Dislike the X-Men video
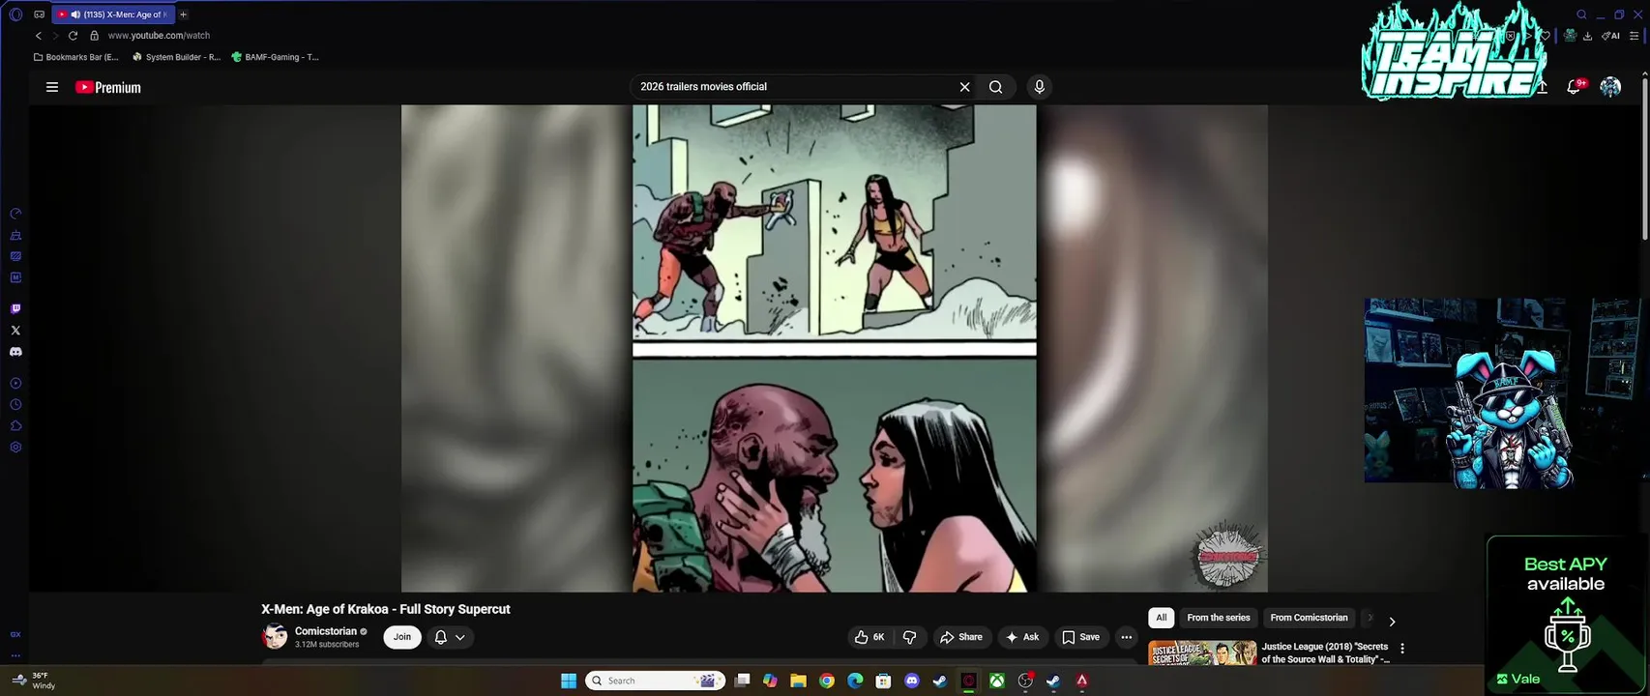 point(909,637)
